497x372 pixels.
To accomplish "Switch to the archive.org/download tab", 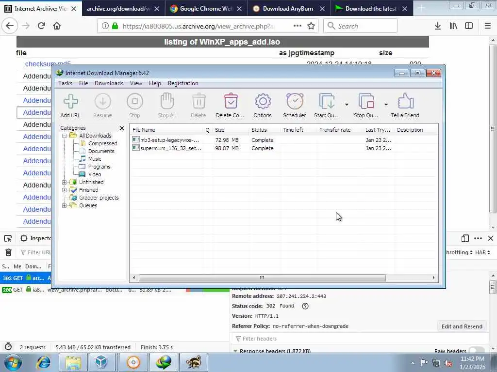I will point(123,9).
